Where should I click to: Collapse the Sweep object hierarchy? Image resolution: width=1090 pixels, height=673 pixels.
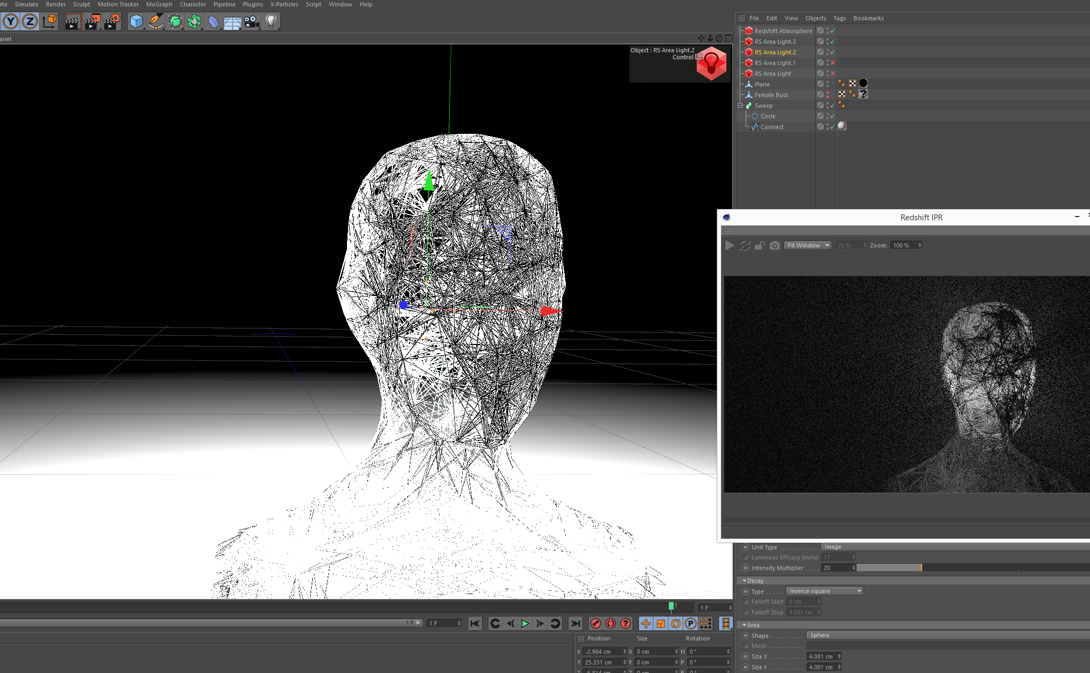[x=740, y=106]
